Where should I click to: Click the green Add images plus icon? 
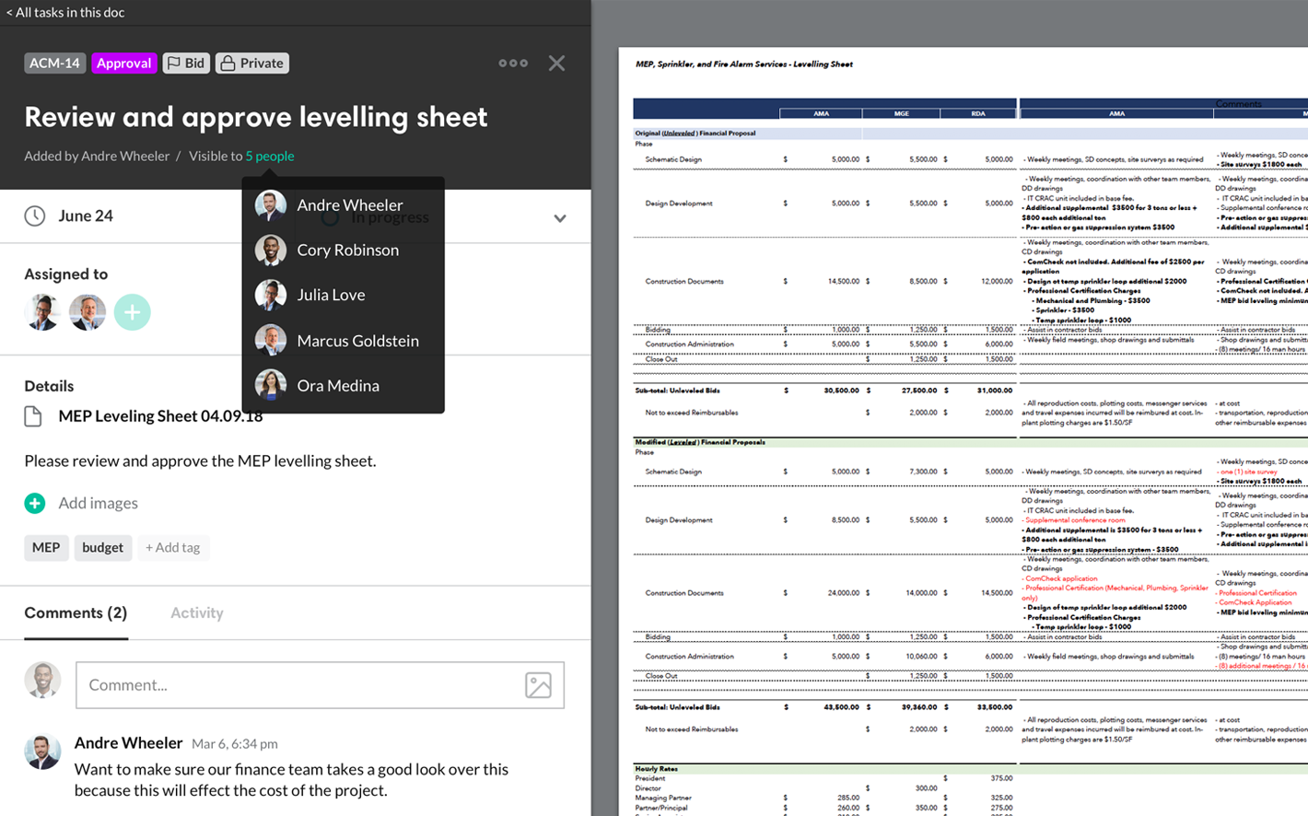tap(35, 503)
